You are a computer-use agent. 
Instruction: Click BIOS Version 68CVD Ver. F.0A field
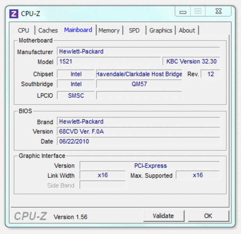coord(138,131)
